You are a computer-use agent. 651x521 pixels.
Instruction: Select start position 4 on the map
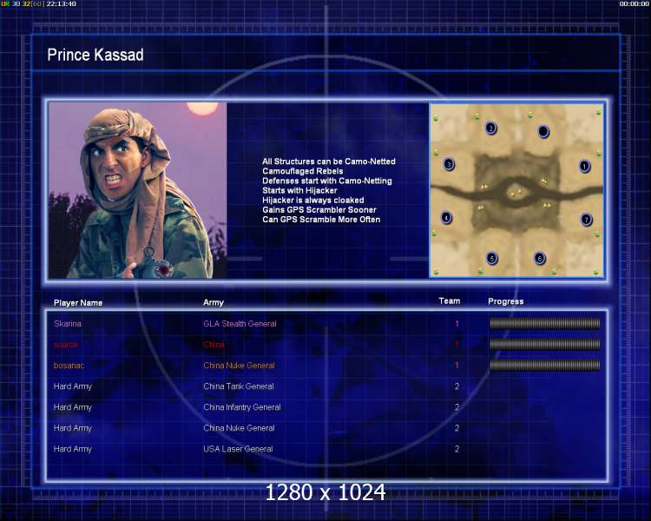446,217
